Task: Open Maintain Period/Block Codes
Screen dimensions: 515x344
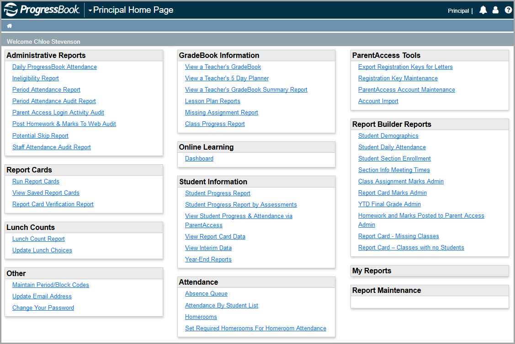Action: [51, 285]
